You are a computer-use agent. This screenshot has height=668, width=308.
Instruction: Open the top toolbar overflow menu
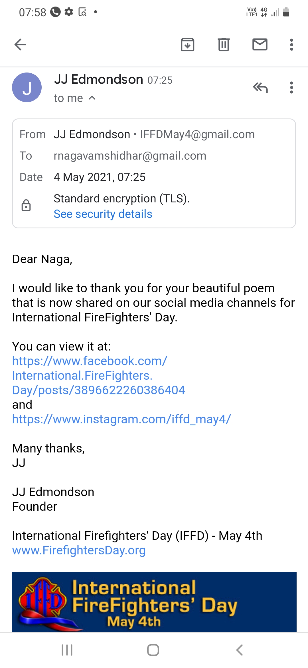[x=291, y=45]
